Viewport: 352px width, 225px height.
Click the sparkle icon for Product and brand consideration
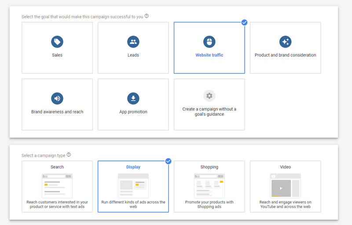pyautogui.click(x=285, y=42)
